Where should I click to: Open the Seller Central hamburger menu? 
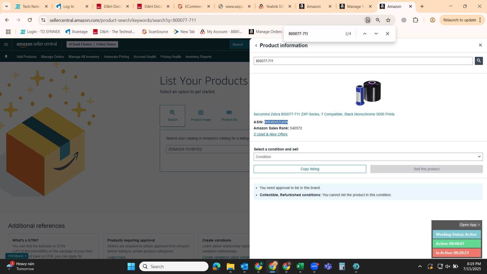click(6, 44)
